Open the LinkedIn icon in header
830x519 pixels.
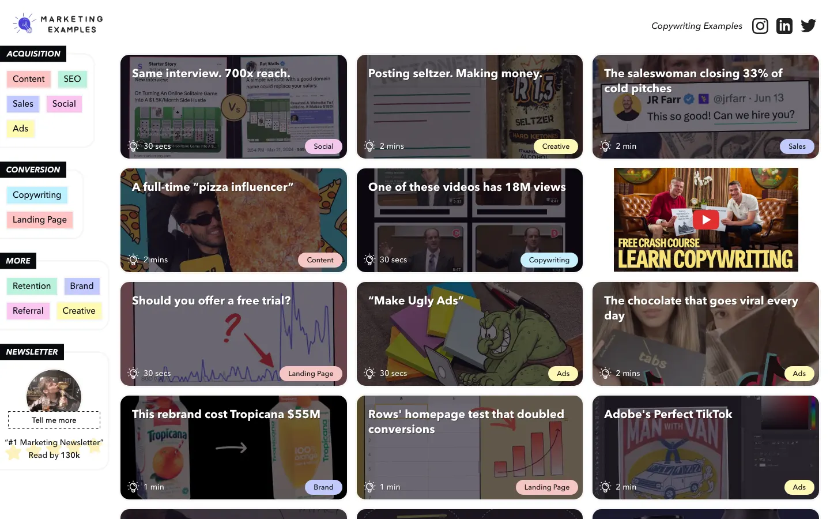pyautogui.click(x=784, y=26)
